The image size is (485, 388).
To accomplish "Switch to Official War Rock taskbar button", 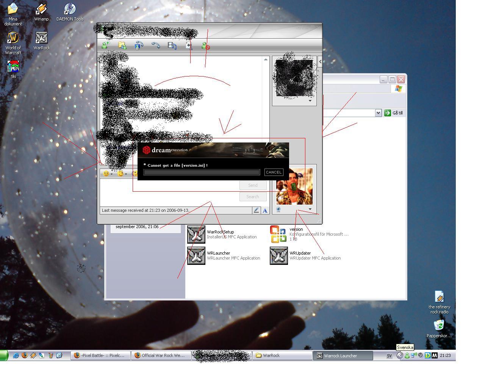I will tap(161, 355).
